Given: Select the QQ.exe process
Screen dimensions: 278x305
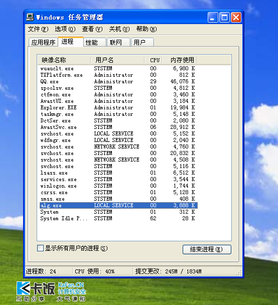Looking at the screenshot, I should 118,81.
